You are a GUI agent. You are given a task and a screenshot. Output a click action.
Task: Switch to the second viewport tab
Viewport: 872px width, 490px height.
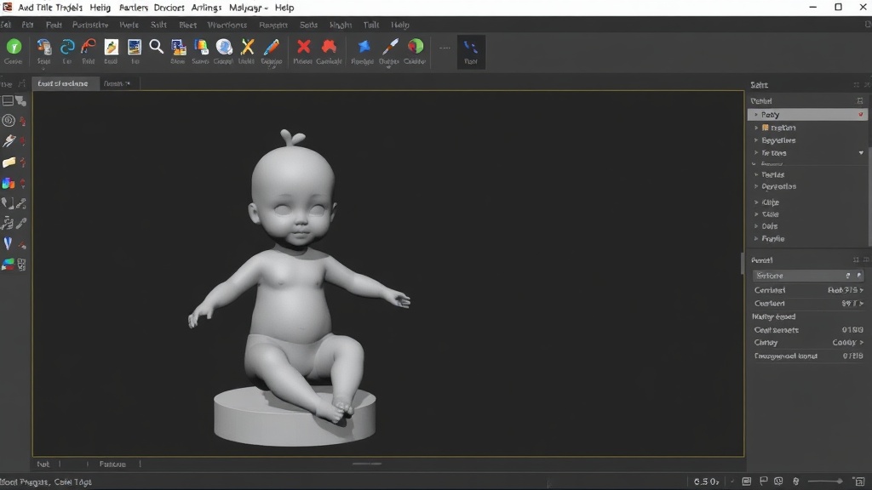point(116,83)
